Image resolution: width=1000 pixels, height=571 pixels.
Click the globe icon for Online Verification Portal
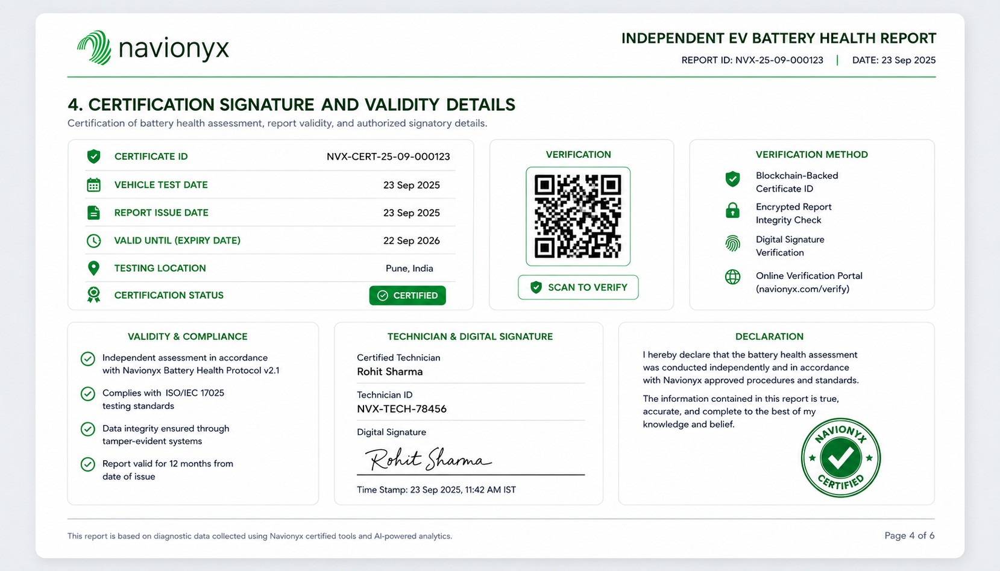click(732, 277)
